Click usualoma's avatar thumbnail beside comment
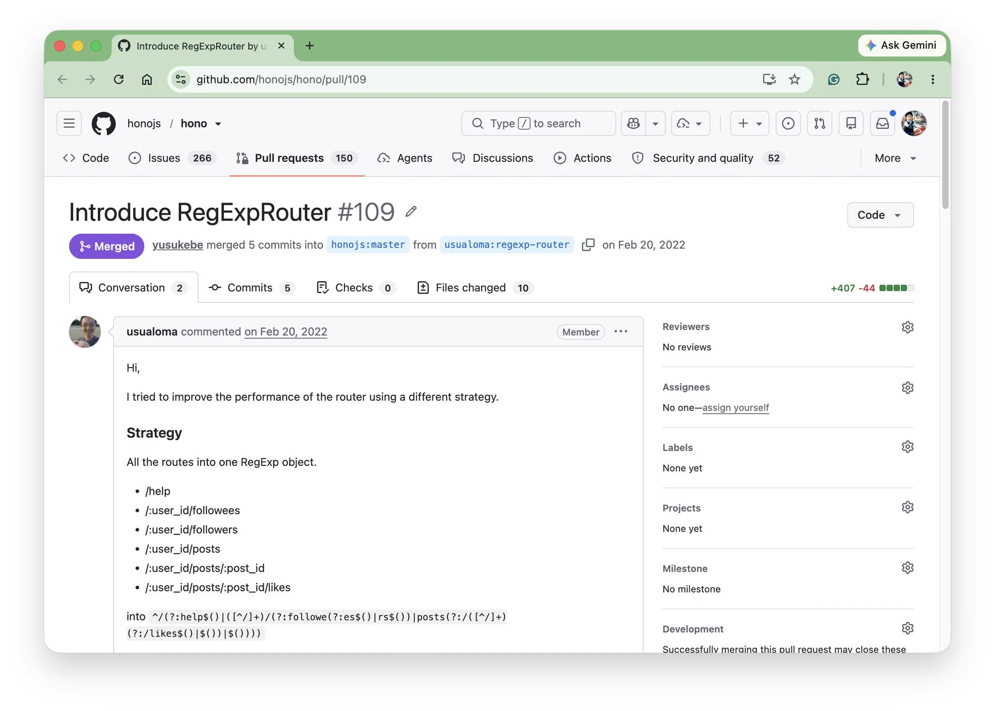The height and width of the screenshot is (711, 995). pyautogui.click(x=85, y=332)
